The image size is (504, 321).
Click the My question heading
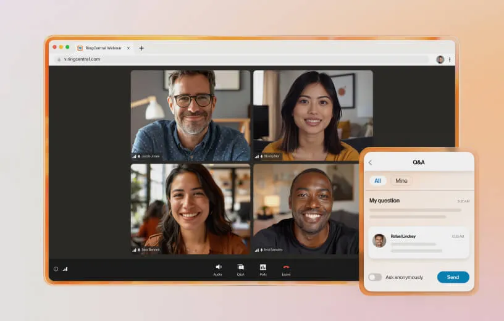(x=384, y=201)
